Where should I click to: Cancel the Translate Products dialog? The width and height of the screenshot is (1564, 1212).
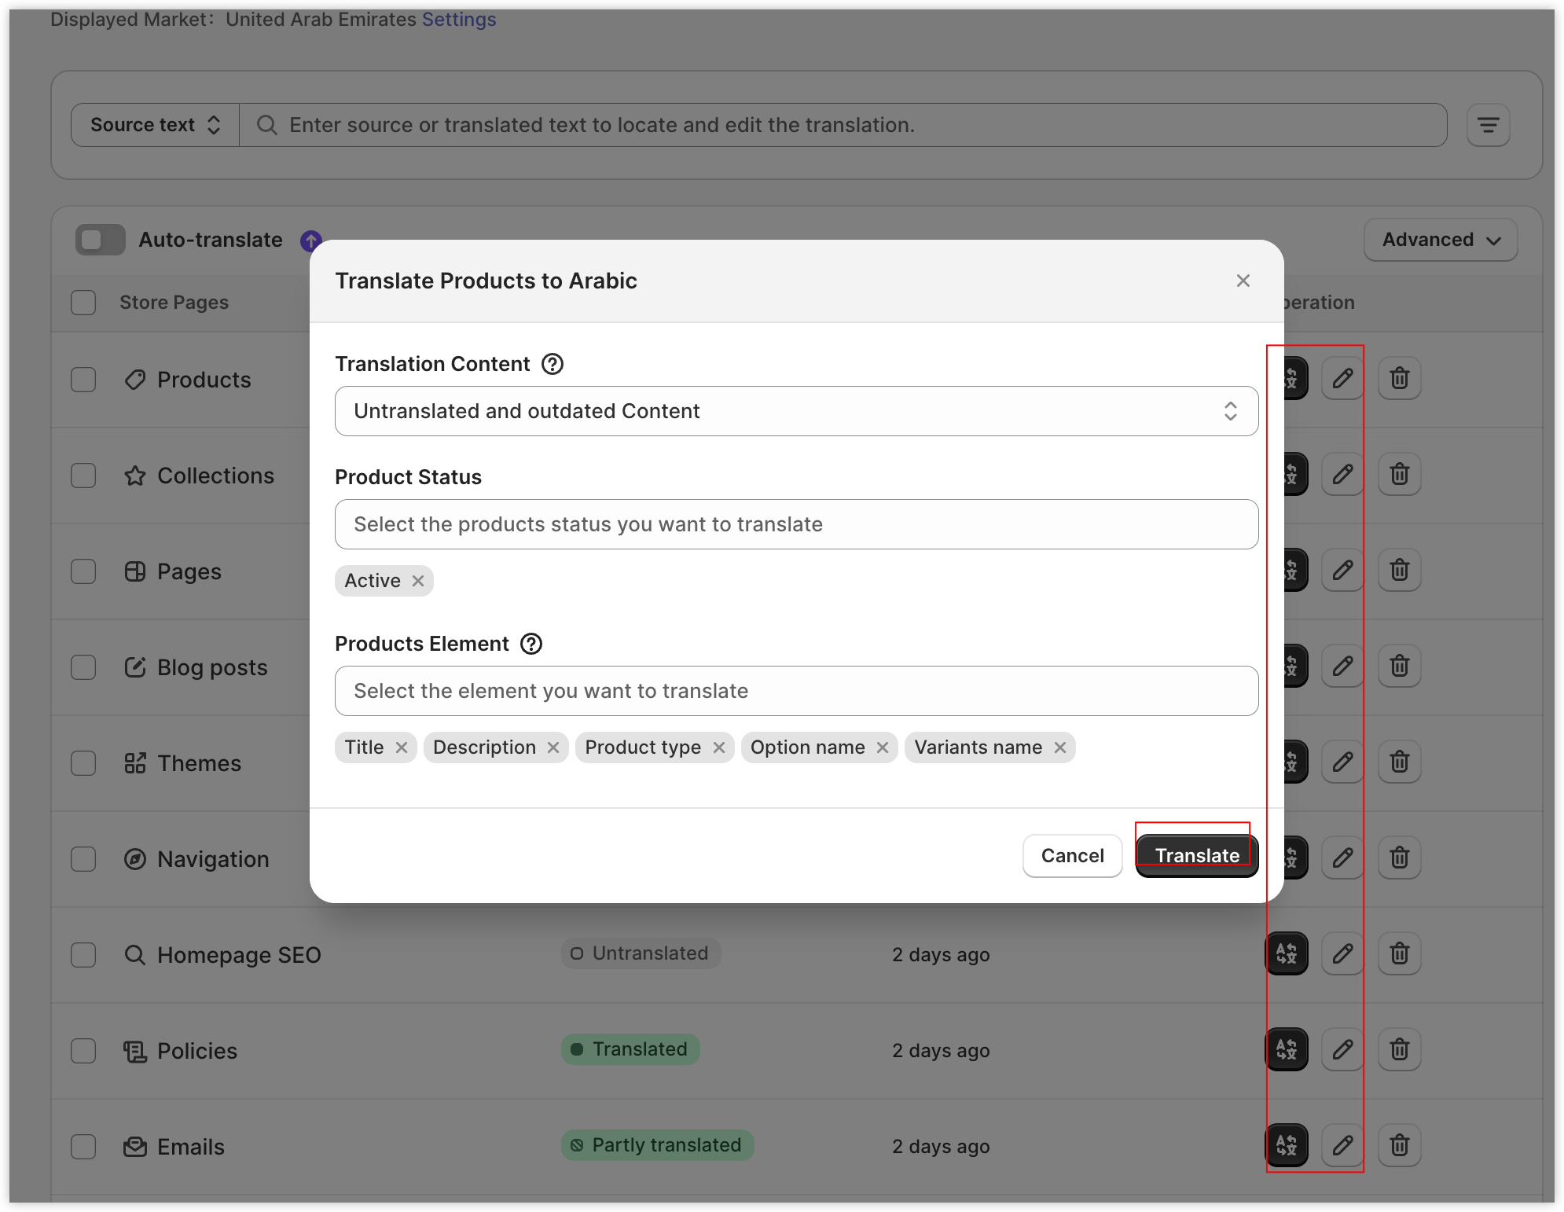click(1072, 855)
